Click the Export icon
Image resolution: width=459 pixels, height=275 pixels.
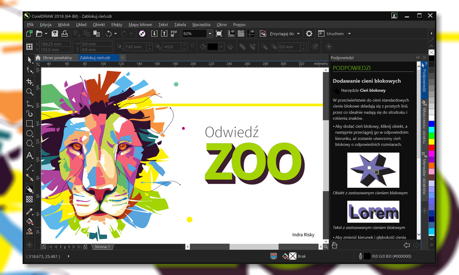[164, 33]
